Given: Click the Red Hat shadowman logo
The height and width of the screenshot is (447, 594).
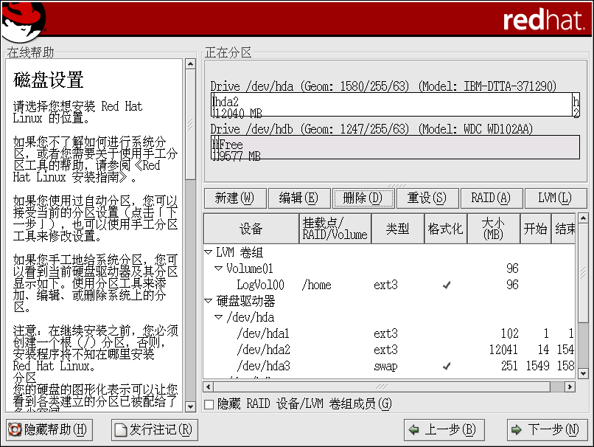Looking at the screenshot, I should (x=24, y=21).
